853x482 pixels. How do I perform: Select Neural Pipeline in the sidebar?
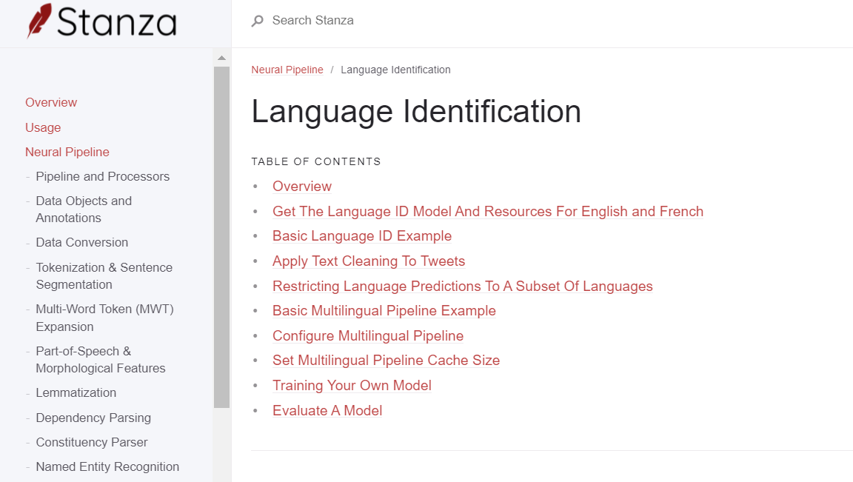(67, 152)
